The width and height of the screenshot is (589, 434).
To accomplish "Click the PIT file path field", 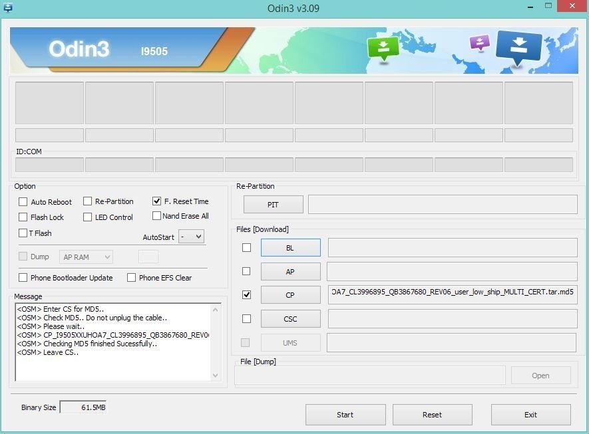I will click(x=443, y=205).
